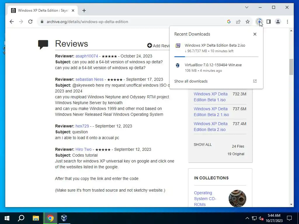Click 732.3M file size text
The width and height of the screenshot is (299, 224).
point(239,94)
